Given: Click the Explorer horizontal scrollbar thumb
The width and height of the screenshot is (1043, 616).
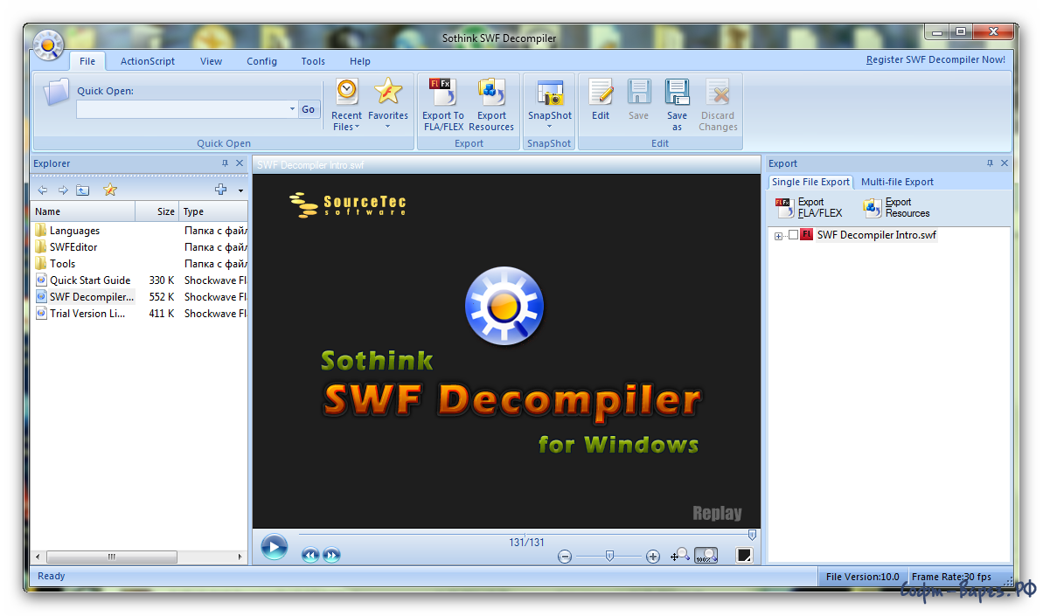Looking at the screenshot, I should (x=112, y=557).
